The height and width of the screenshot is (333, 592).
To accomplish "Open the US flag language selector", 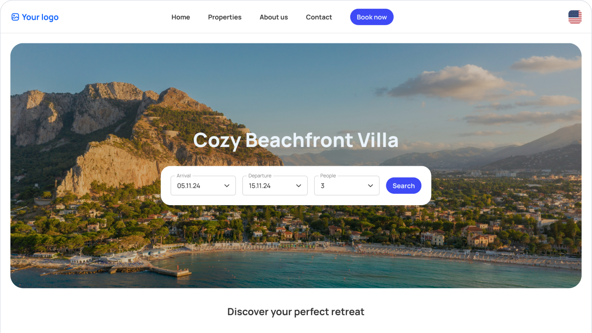I will click(x=575, y=17).
